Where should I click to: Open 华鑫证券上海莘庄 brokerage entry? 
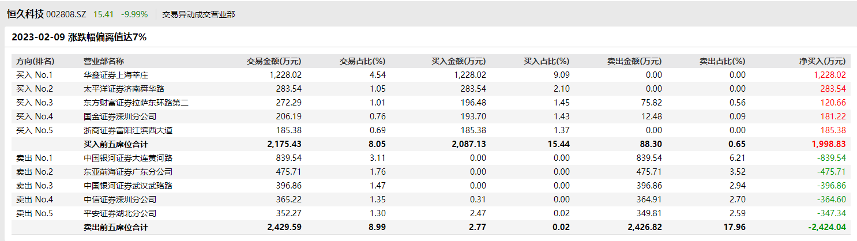pos(116,75)
